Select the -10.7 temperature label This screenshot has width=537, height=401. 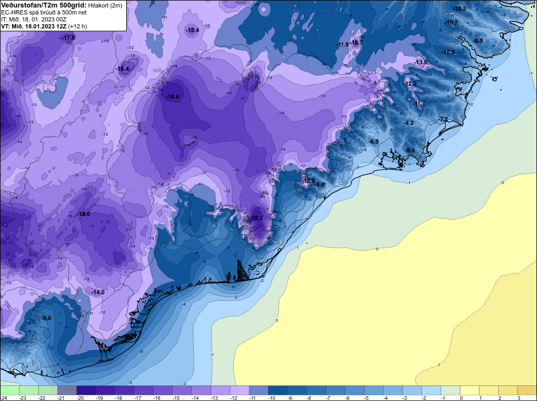click(x=452, y=23)
